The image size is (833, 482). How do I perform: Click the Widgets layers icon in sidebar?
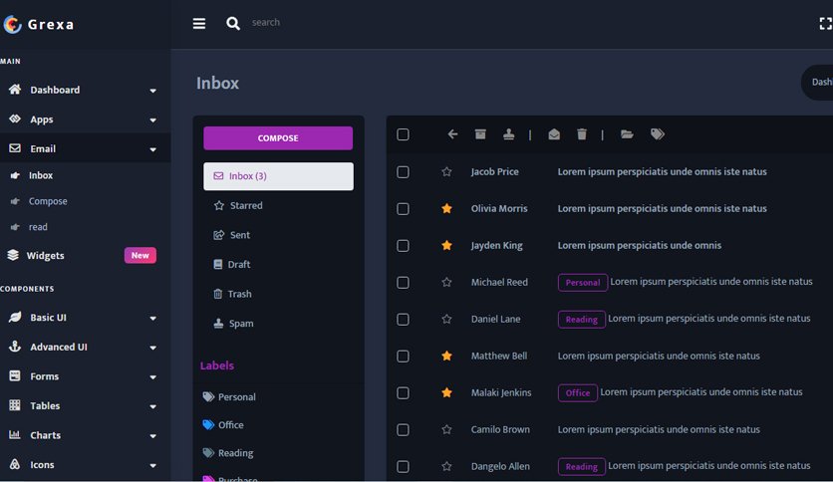(13, 255)
